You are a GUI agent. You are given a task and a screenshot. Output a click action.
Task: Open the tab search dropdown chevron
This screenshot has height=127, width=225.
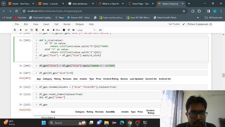[4, 4]
